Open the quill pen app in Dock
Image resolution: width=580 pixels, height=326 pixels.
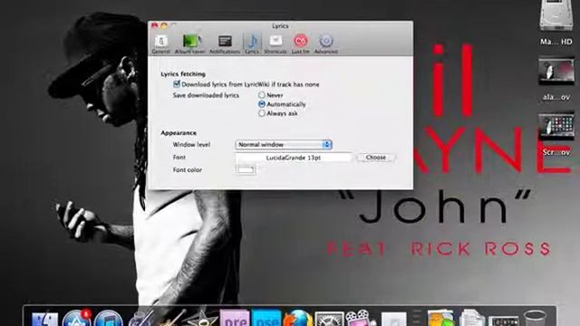coord(140,319)
